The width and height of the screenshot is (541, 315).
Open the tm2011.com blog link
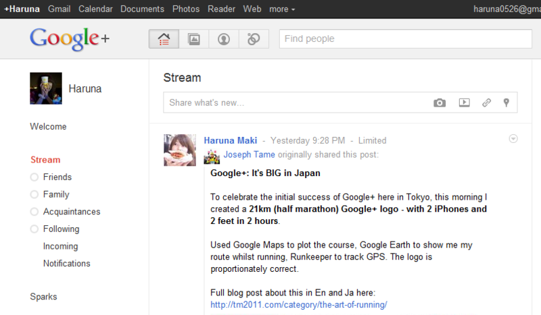(x=299, y=305)
